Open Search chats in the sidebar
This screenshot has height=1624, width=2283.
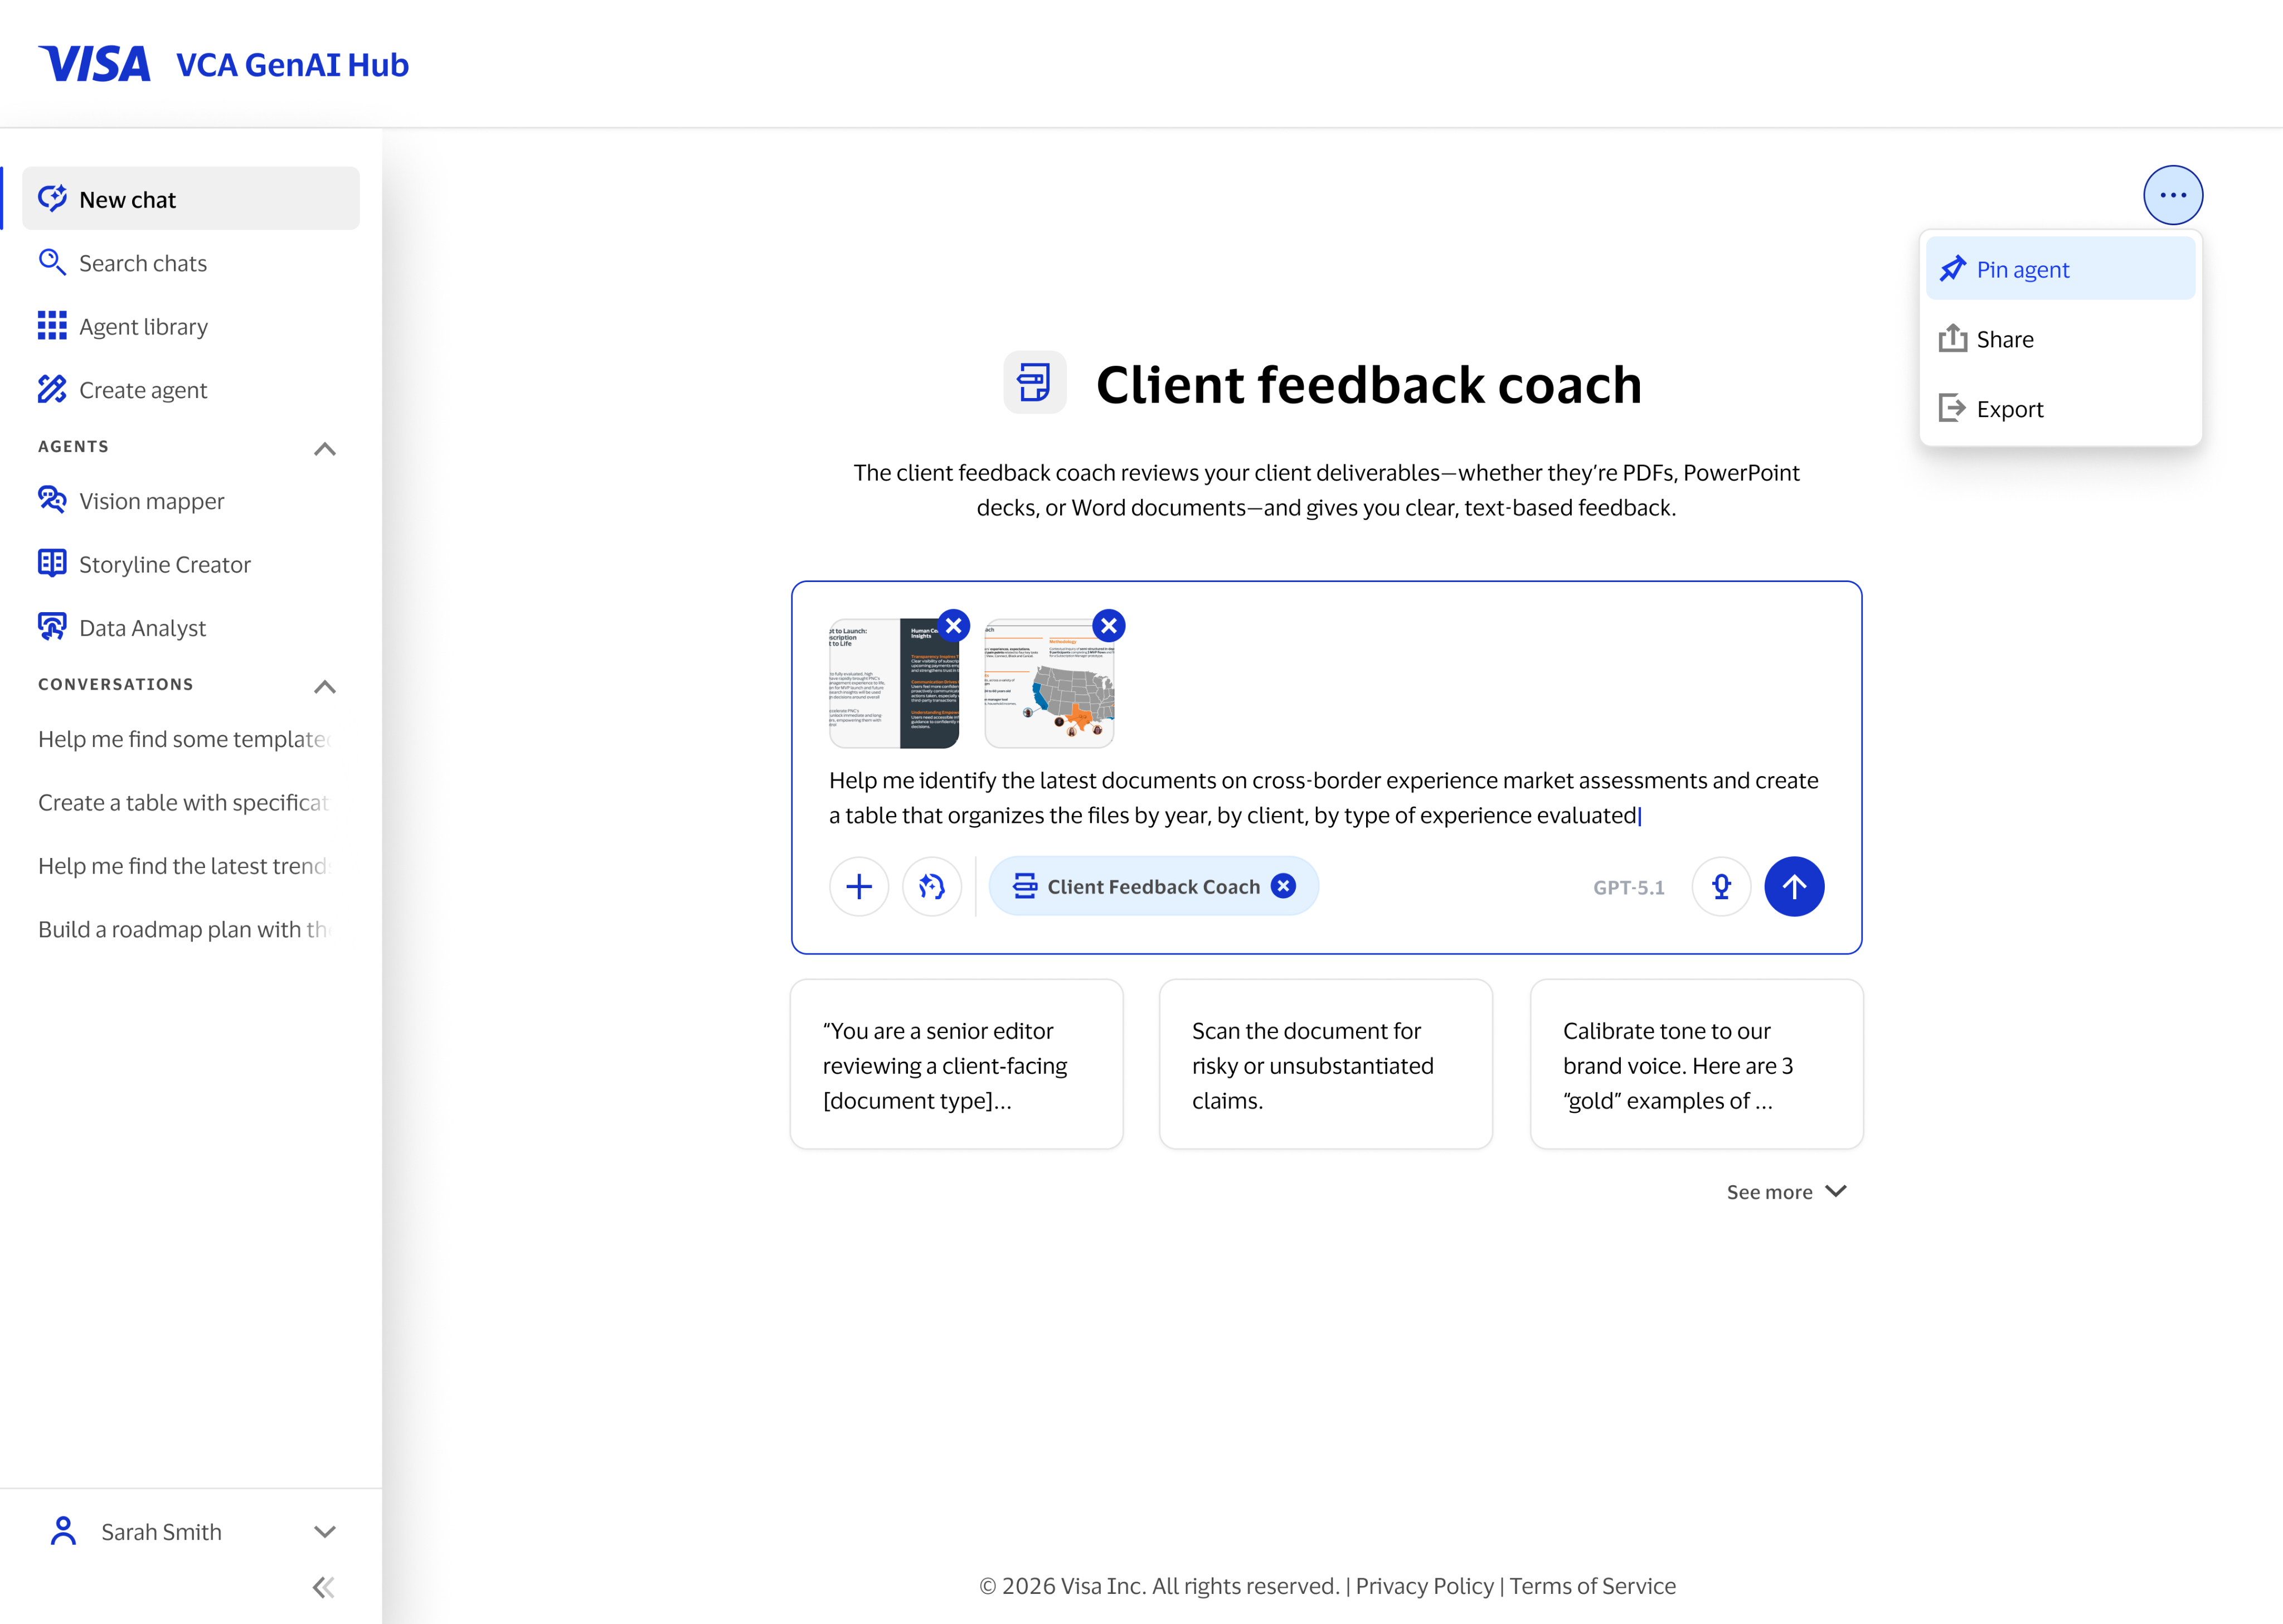pyautogui.click(x=191, y=263)
